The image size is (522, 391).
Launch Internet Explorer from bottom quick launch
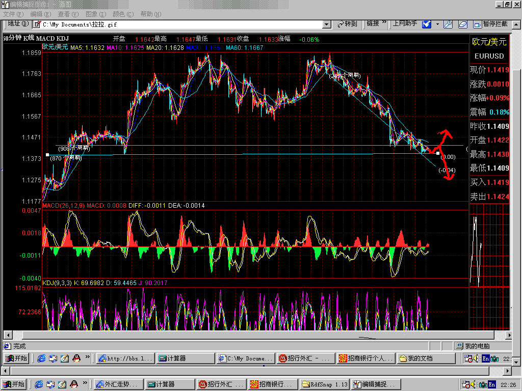point(39,384)
